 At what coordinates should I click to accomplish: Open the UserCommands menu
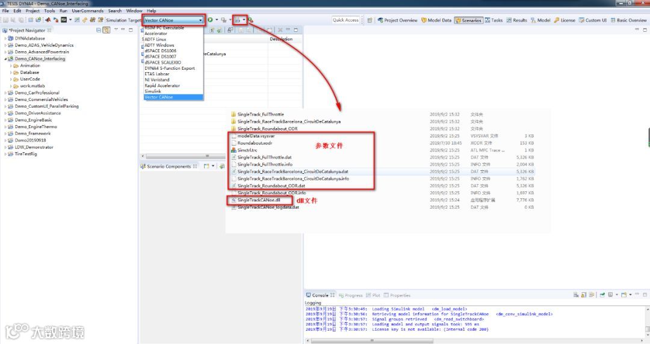coord(87,11)
